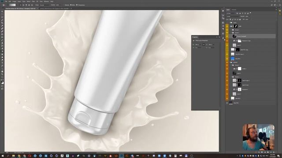Hide the bottom-most Color Fill layer
Viewport: 282px width, 158px height.
(227, 103)
